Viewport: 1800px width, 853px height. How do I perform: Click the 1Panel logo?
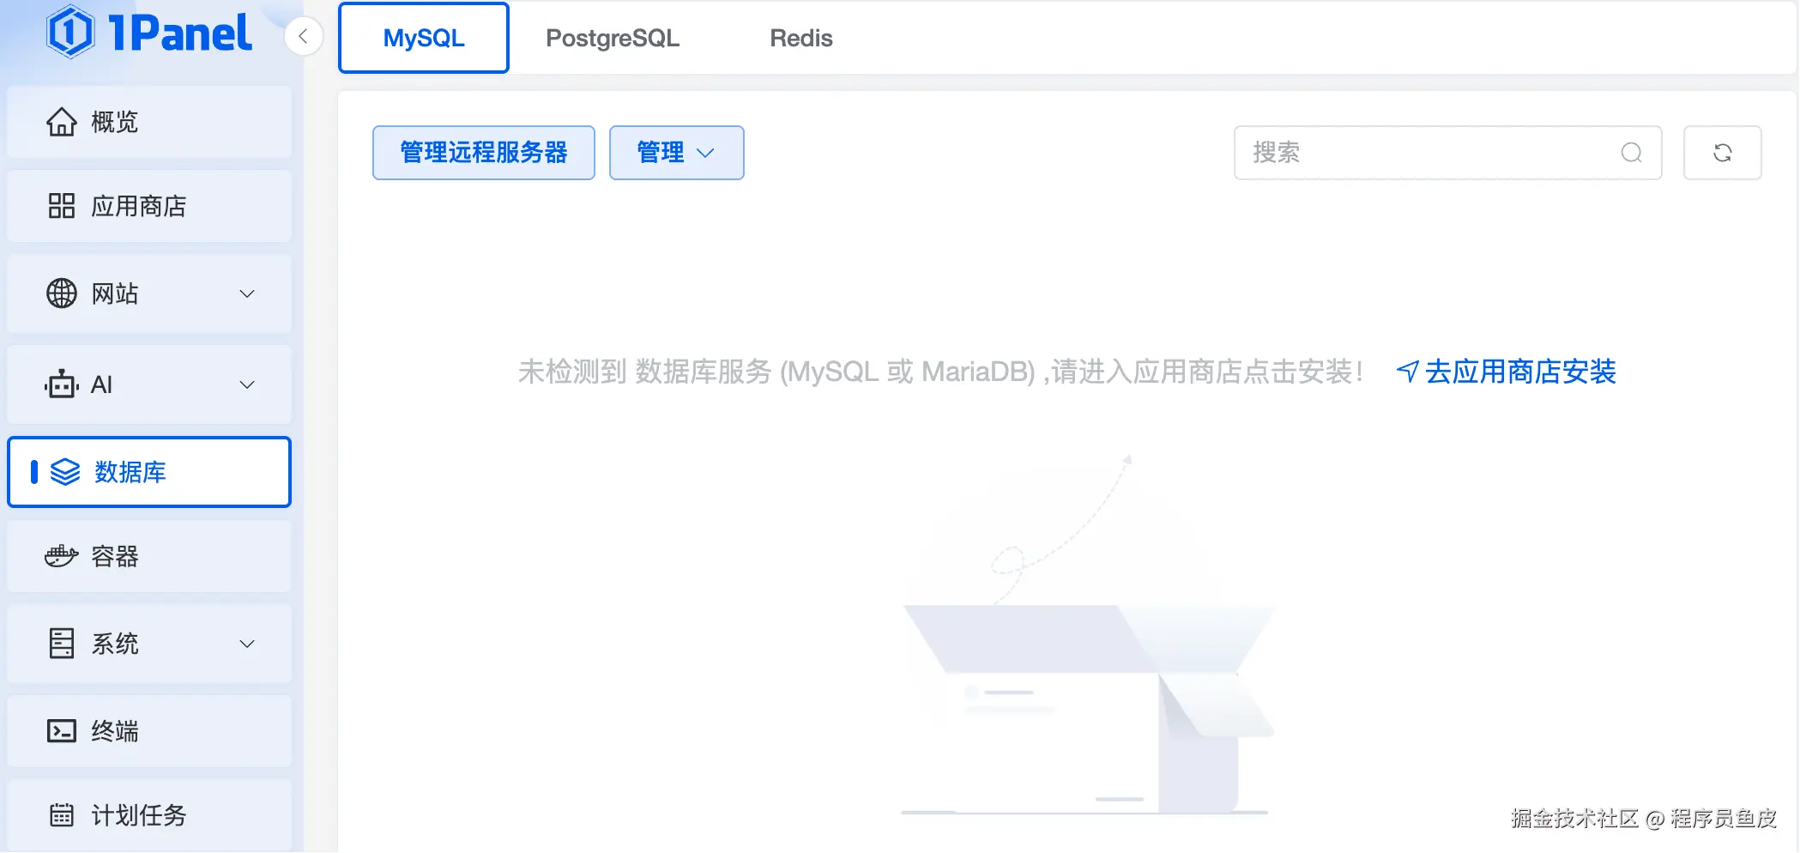(149, 33)
